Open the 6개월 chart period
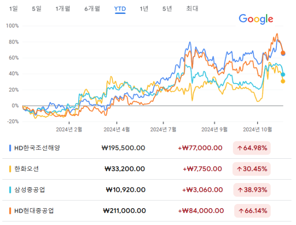296x225 pixels. [92, 8]
